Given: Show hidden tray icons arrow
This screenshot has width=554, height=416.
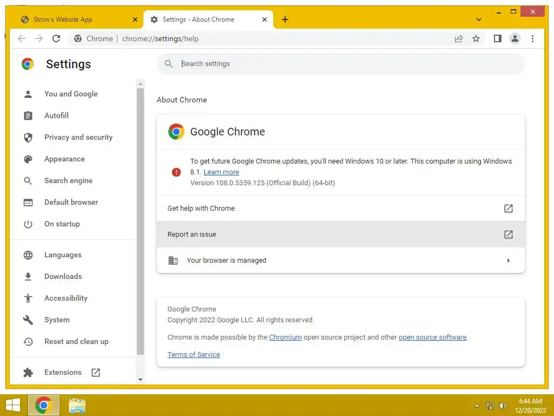Looking at the screenshot, I should 477,406.
